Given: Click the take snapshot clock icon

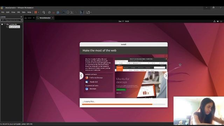Looking at the screenshot, I should (49, 13).
